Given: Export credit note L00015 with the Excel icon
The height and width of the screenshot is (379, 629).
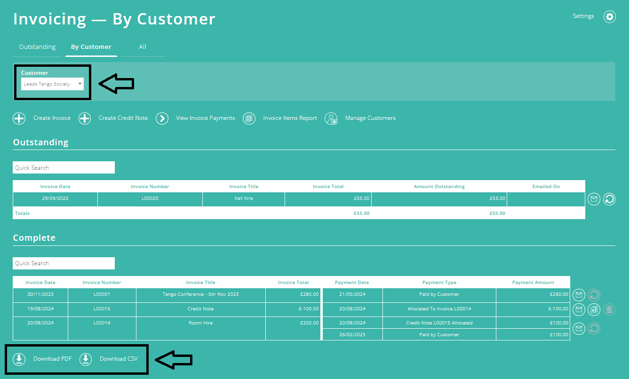Looking at the screenshot, I should [594, 309].
